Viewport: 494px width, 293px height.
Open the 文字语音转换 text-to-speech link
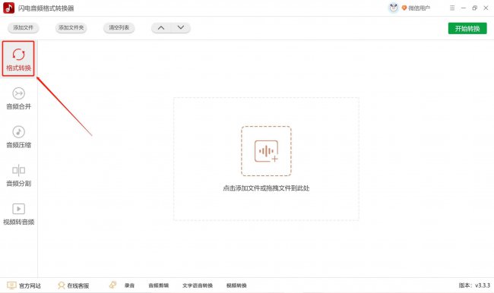click(198, 285)
